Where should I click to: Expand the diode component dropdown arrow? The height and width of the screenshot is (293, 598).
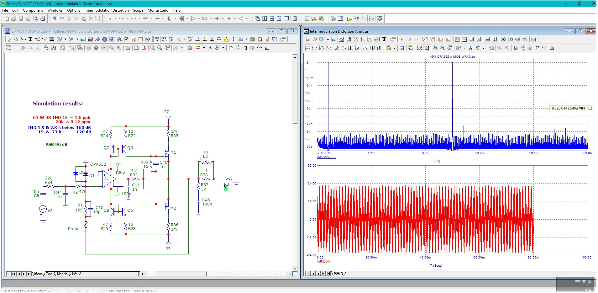coord(163,19)
